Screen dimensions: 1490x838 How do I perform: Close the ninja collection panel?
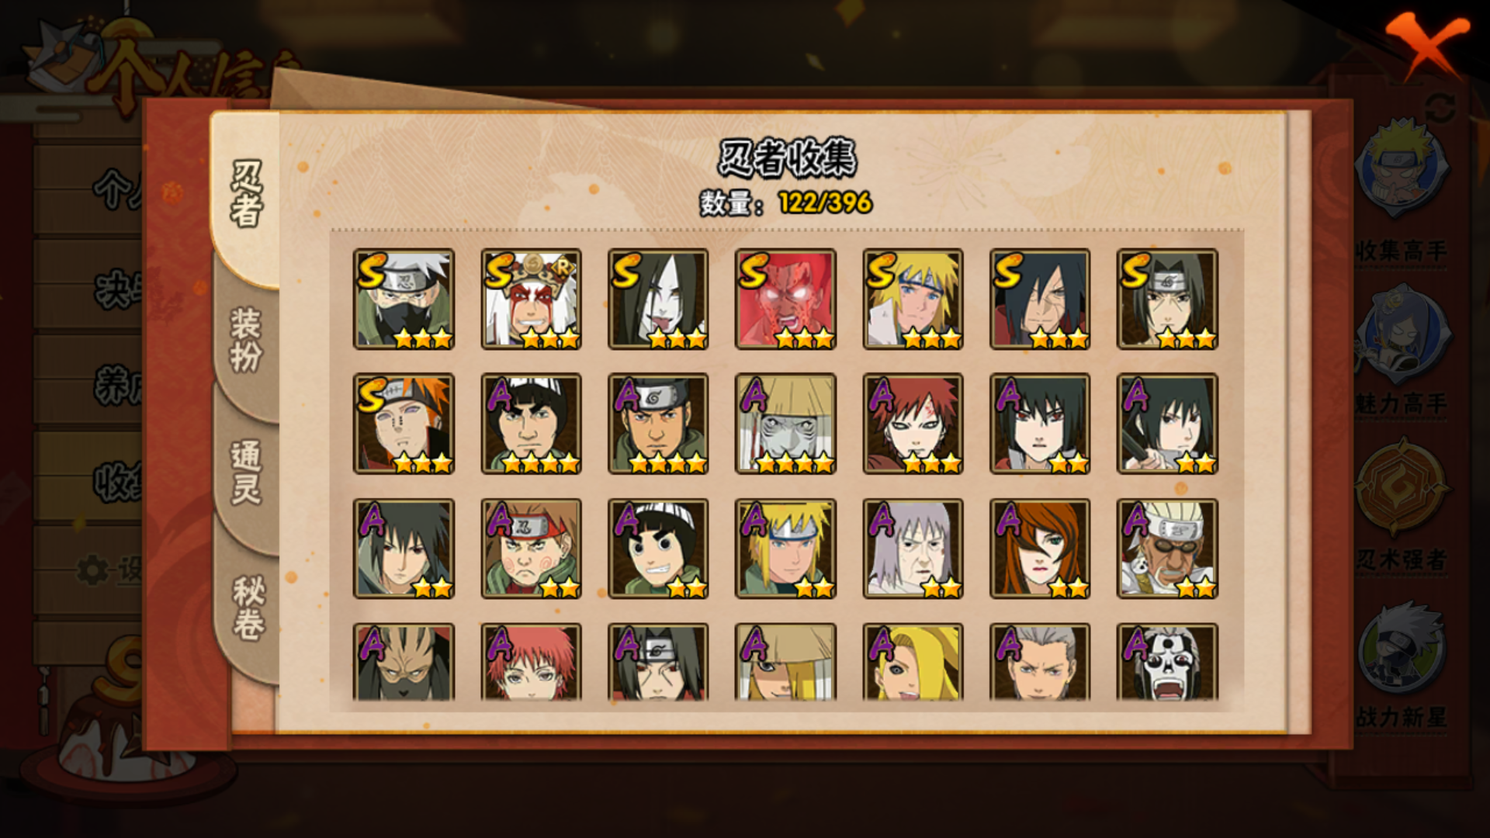coord(1426,44)
